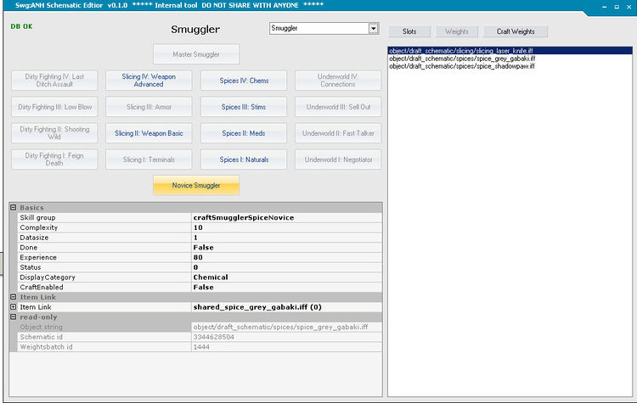Open the Craft Weights tab
The width and height of the screenshot is (637, 403).
[x=516, y=31]
